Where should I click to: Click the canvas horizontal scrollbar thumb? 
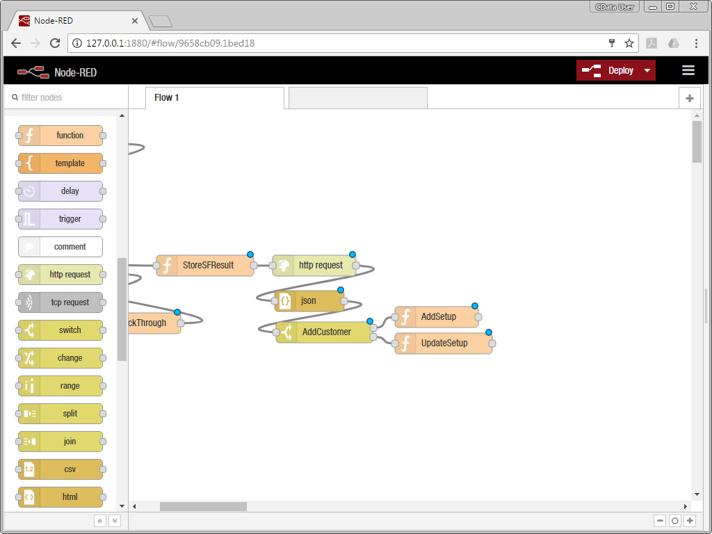[x=203, y=506]
